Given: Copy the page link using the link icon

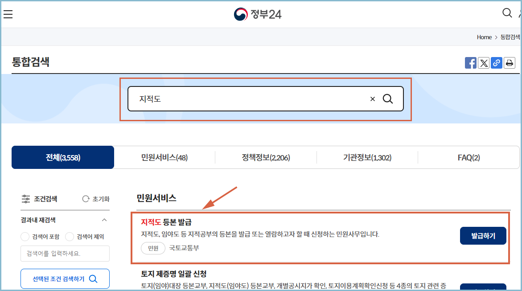Looking at the screenshot, I should [496, 63].
